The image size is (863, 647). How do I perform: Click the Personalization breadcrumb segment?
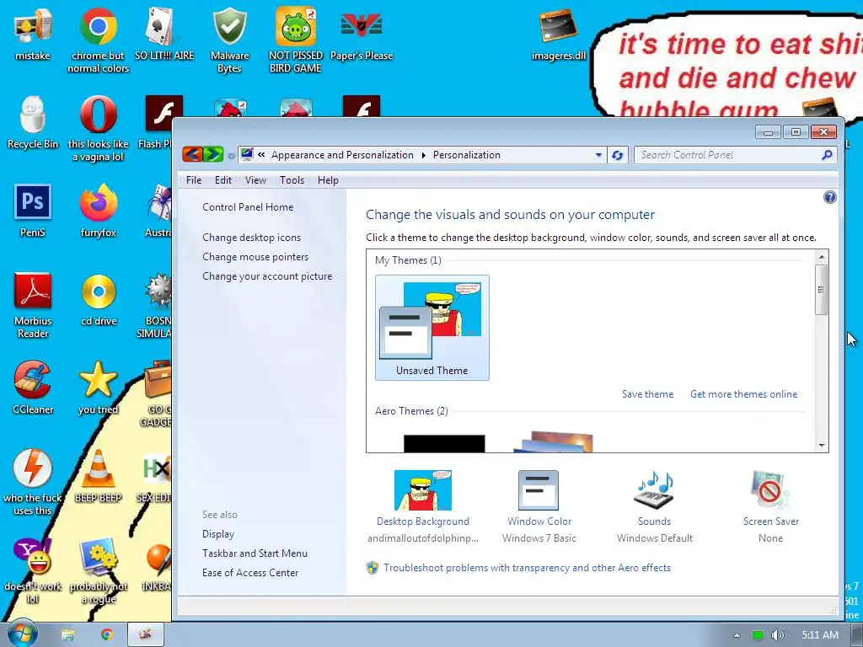click(466, 155)
